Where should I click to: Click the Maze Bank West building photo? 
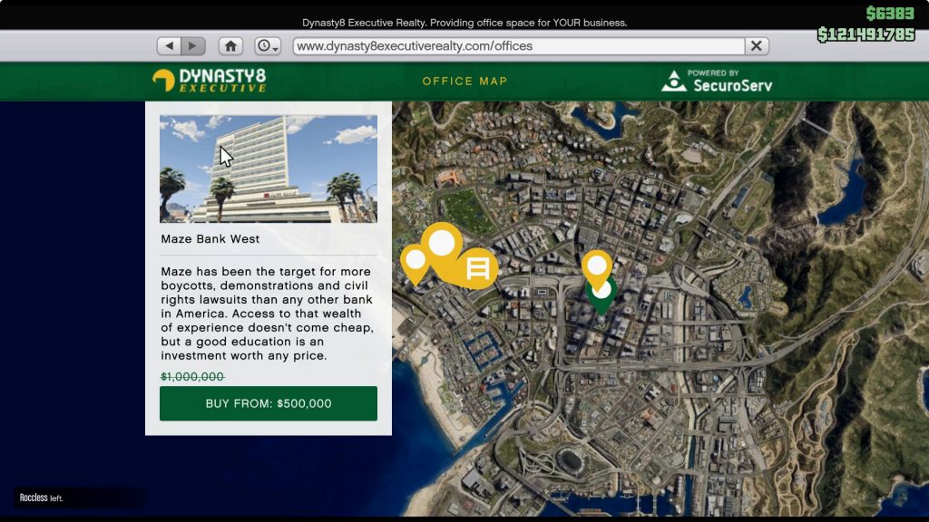pyautogui.click(x=269, y=169)
